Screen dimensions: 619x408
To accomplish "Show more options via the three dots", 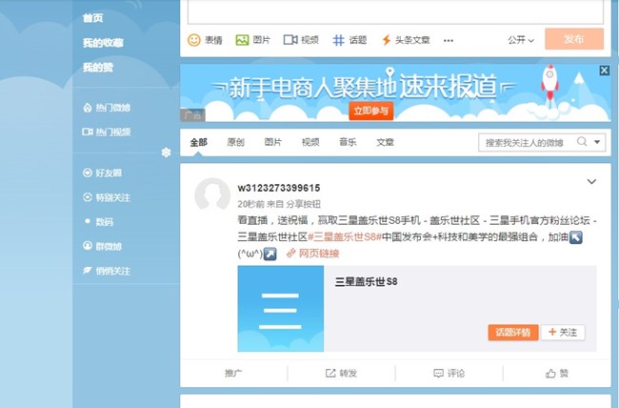I will [x=449, y=40].
